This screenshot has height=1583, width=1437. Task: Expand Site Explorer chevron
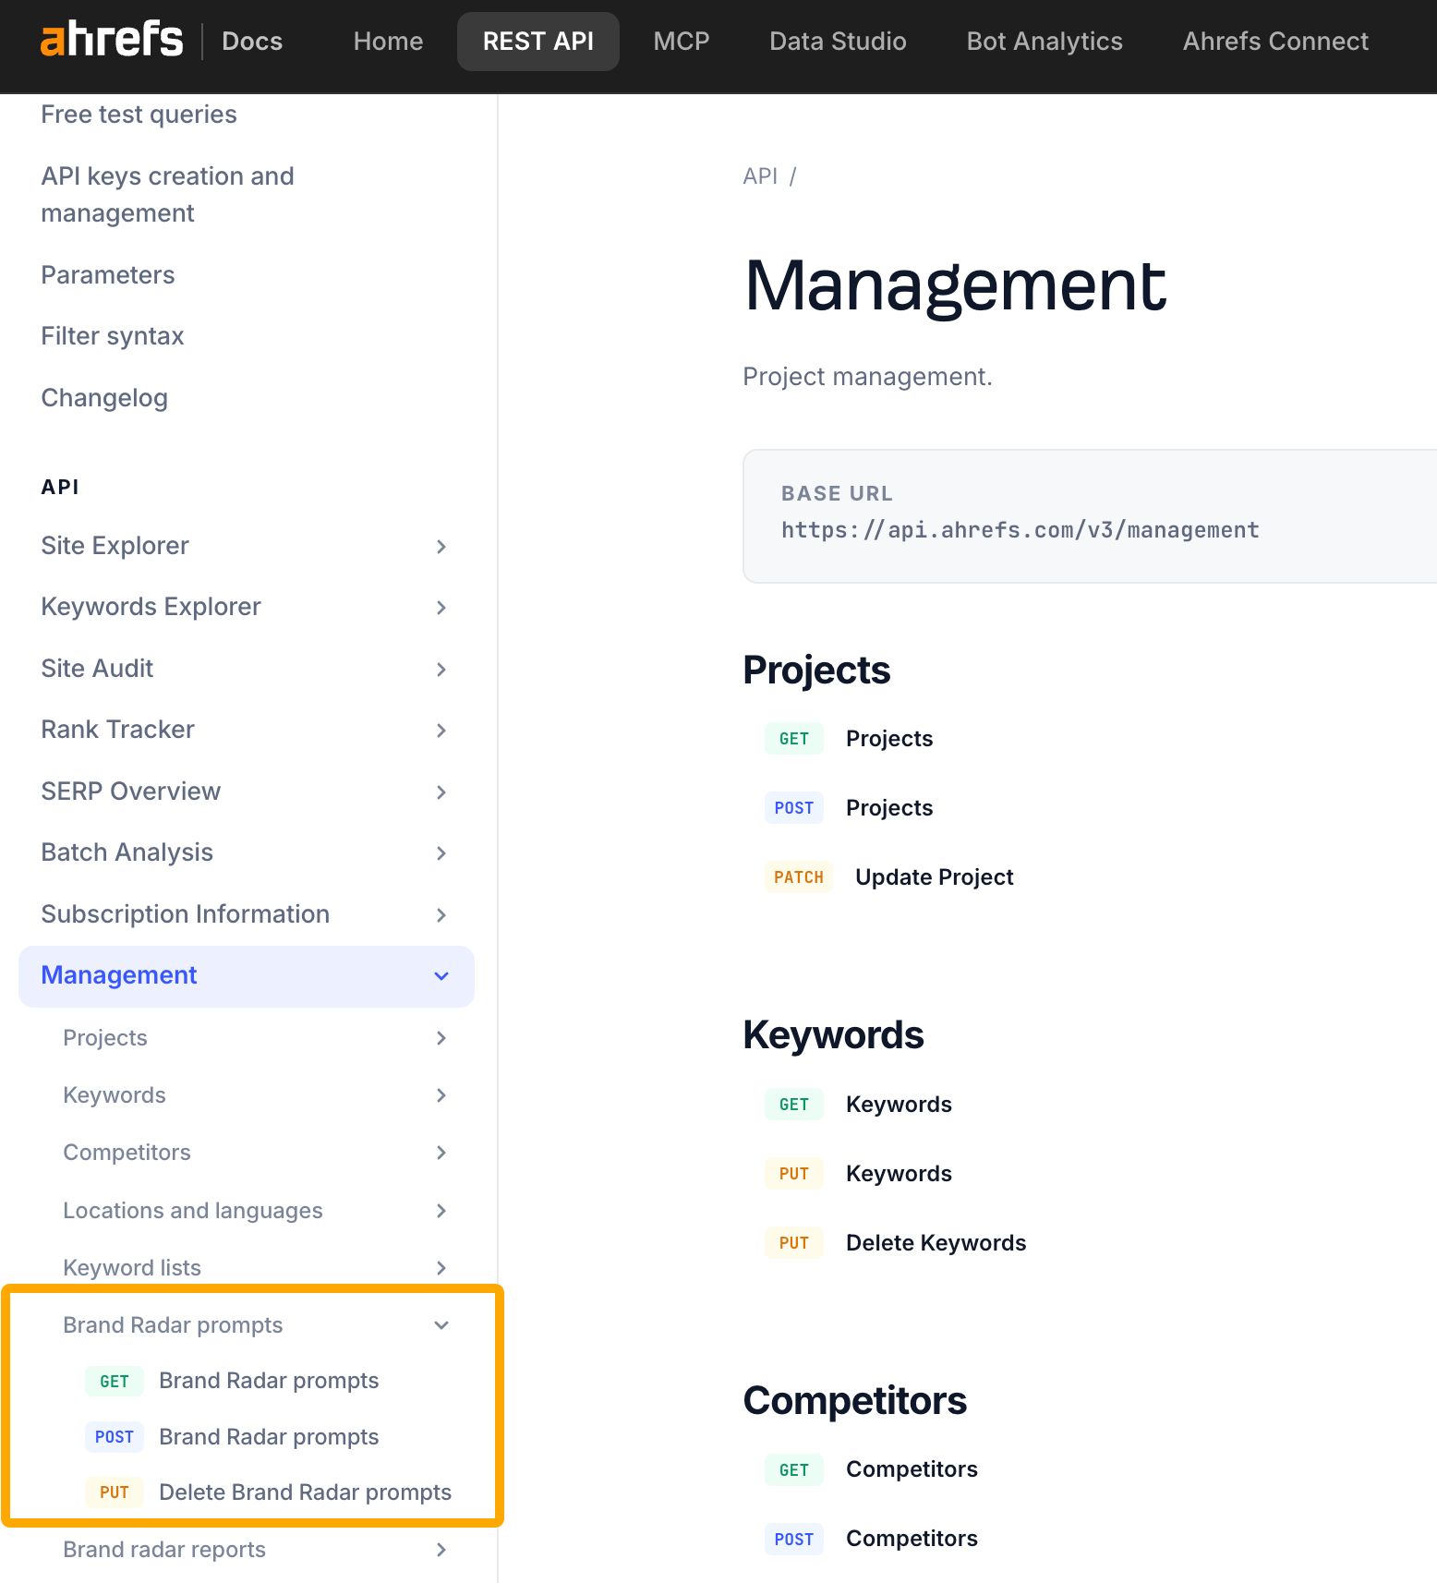441,547
